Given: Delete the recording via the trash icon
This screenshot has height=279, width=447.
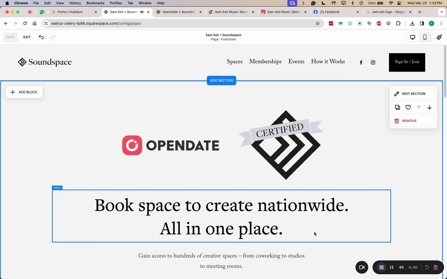Looking at the screenshot, I should tap(435, 267).
